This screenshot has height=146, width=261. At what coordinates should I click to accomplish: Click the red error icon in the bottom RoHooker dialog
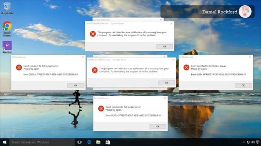coord(101,108)
